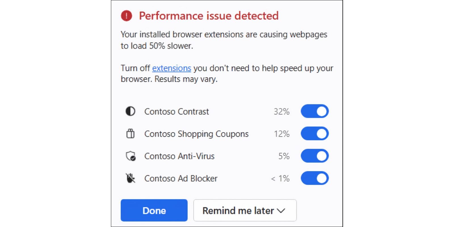Screen dimensions: 454x227
Task: Click the Contoso Ad Blocker icon
Action: click(x=130, y=178)
